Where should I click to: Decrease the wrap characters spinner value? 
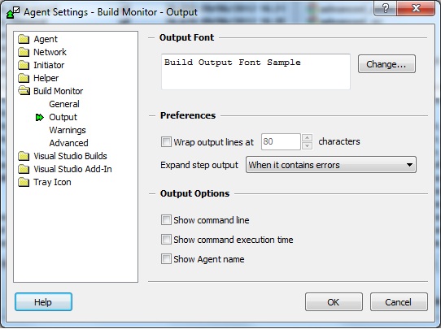point(307,145)
